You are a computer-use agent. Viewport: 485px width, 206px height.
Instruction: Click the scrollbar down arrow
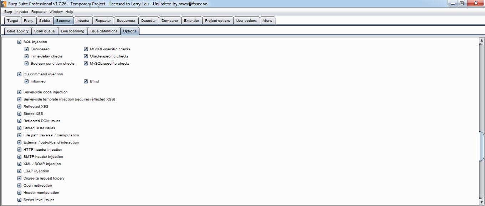point(481,202)
